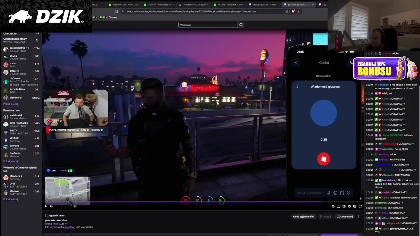Switch to angela35 Clips browser tab
Viewport: 420px width, 236px height.
click(124, 5)
